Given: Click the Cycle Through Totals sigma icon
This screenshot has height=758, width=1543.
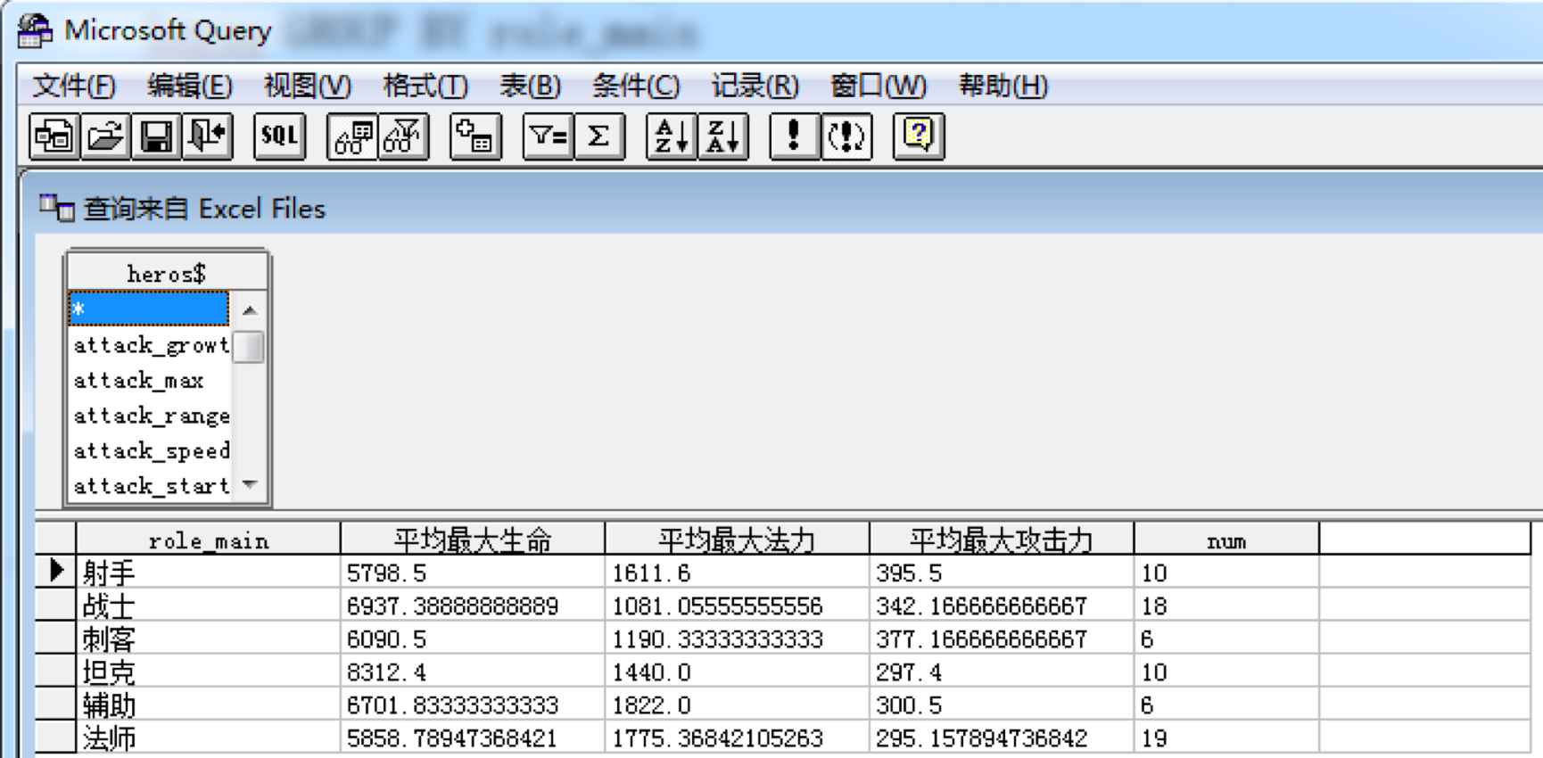Looking at the screenshot, I should (598, 136).
